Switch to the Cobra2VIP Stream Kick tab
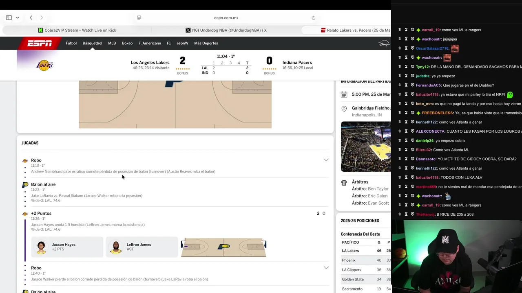This screenshot has height=293, width=522. 77,30
